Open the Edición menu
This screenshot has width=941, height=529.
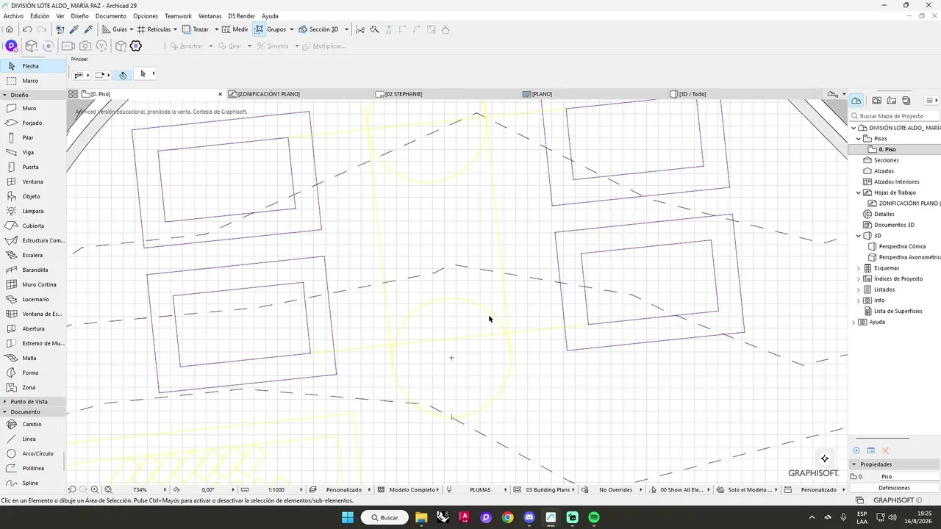click(x=40, y=16)
